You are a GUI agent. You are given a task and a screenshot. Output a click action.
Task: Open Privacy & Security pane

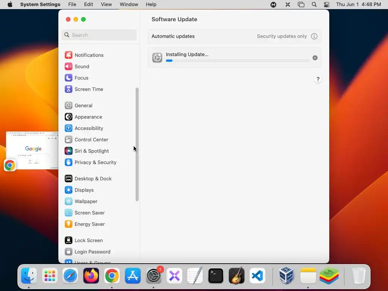91,162
